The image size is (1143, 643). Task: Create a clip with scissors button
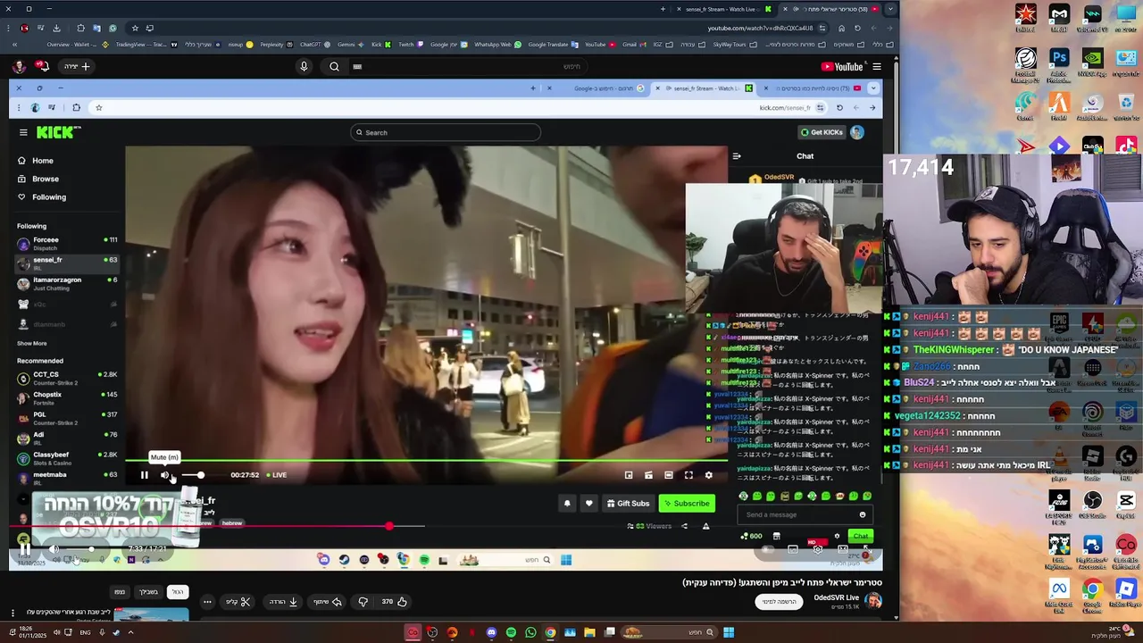click(238, 602)
